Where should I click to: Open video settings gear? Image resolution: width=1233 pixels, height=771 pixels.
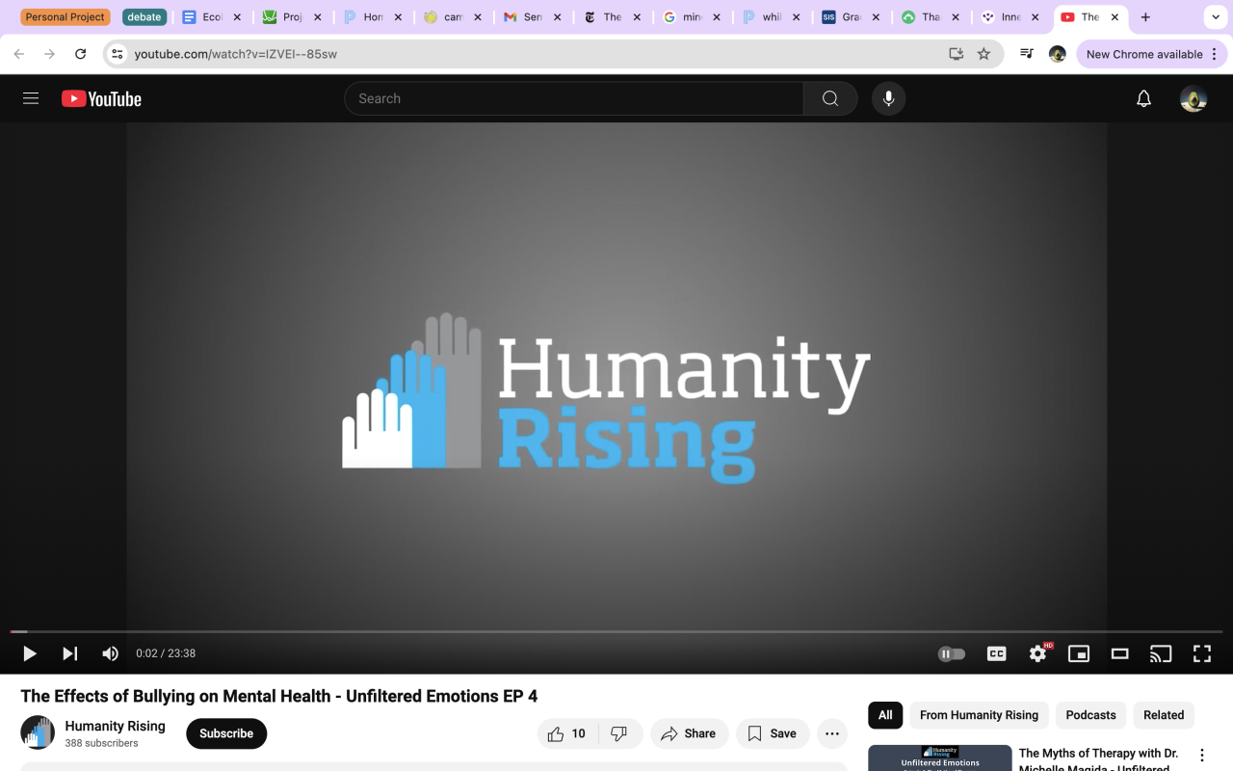pos(1037,653)
